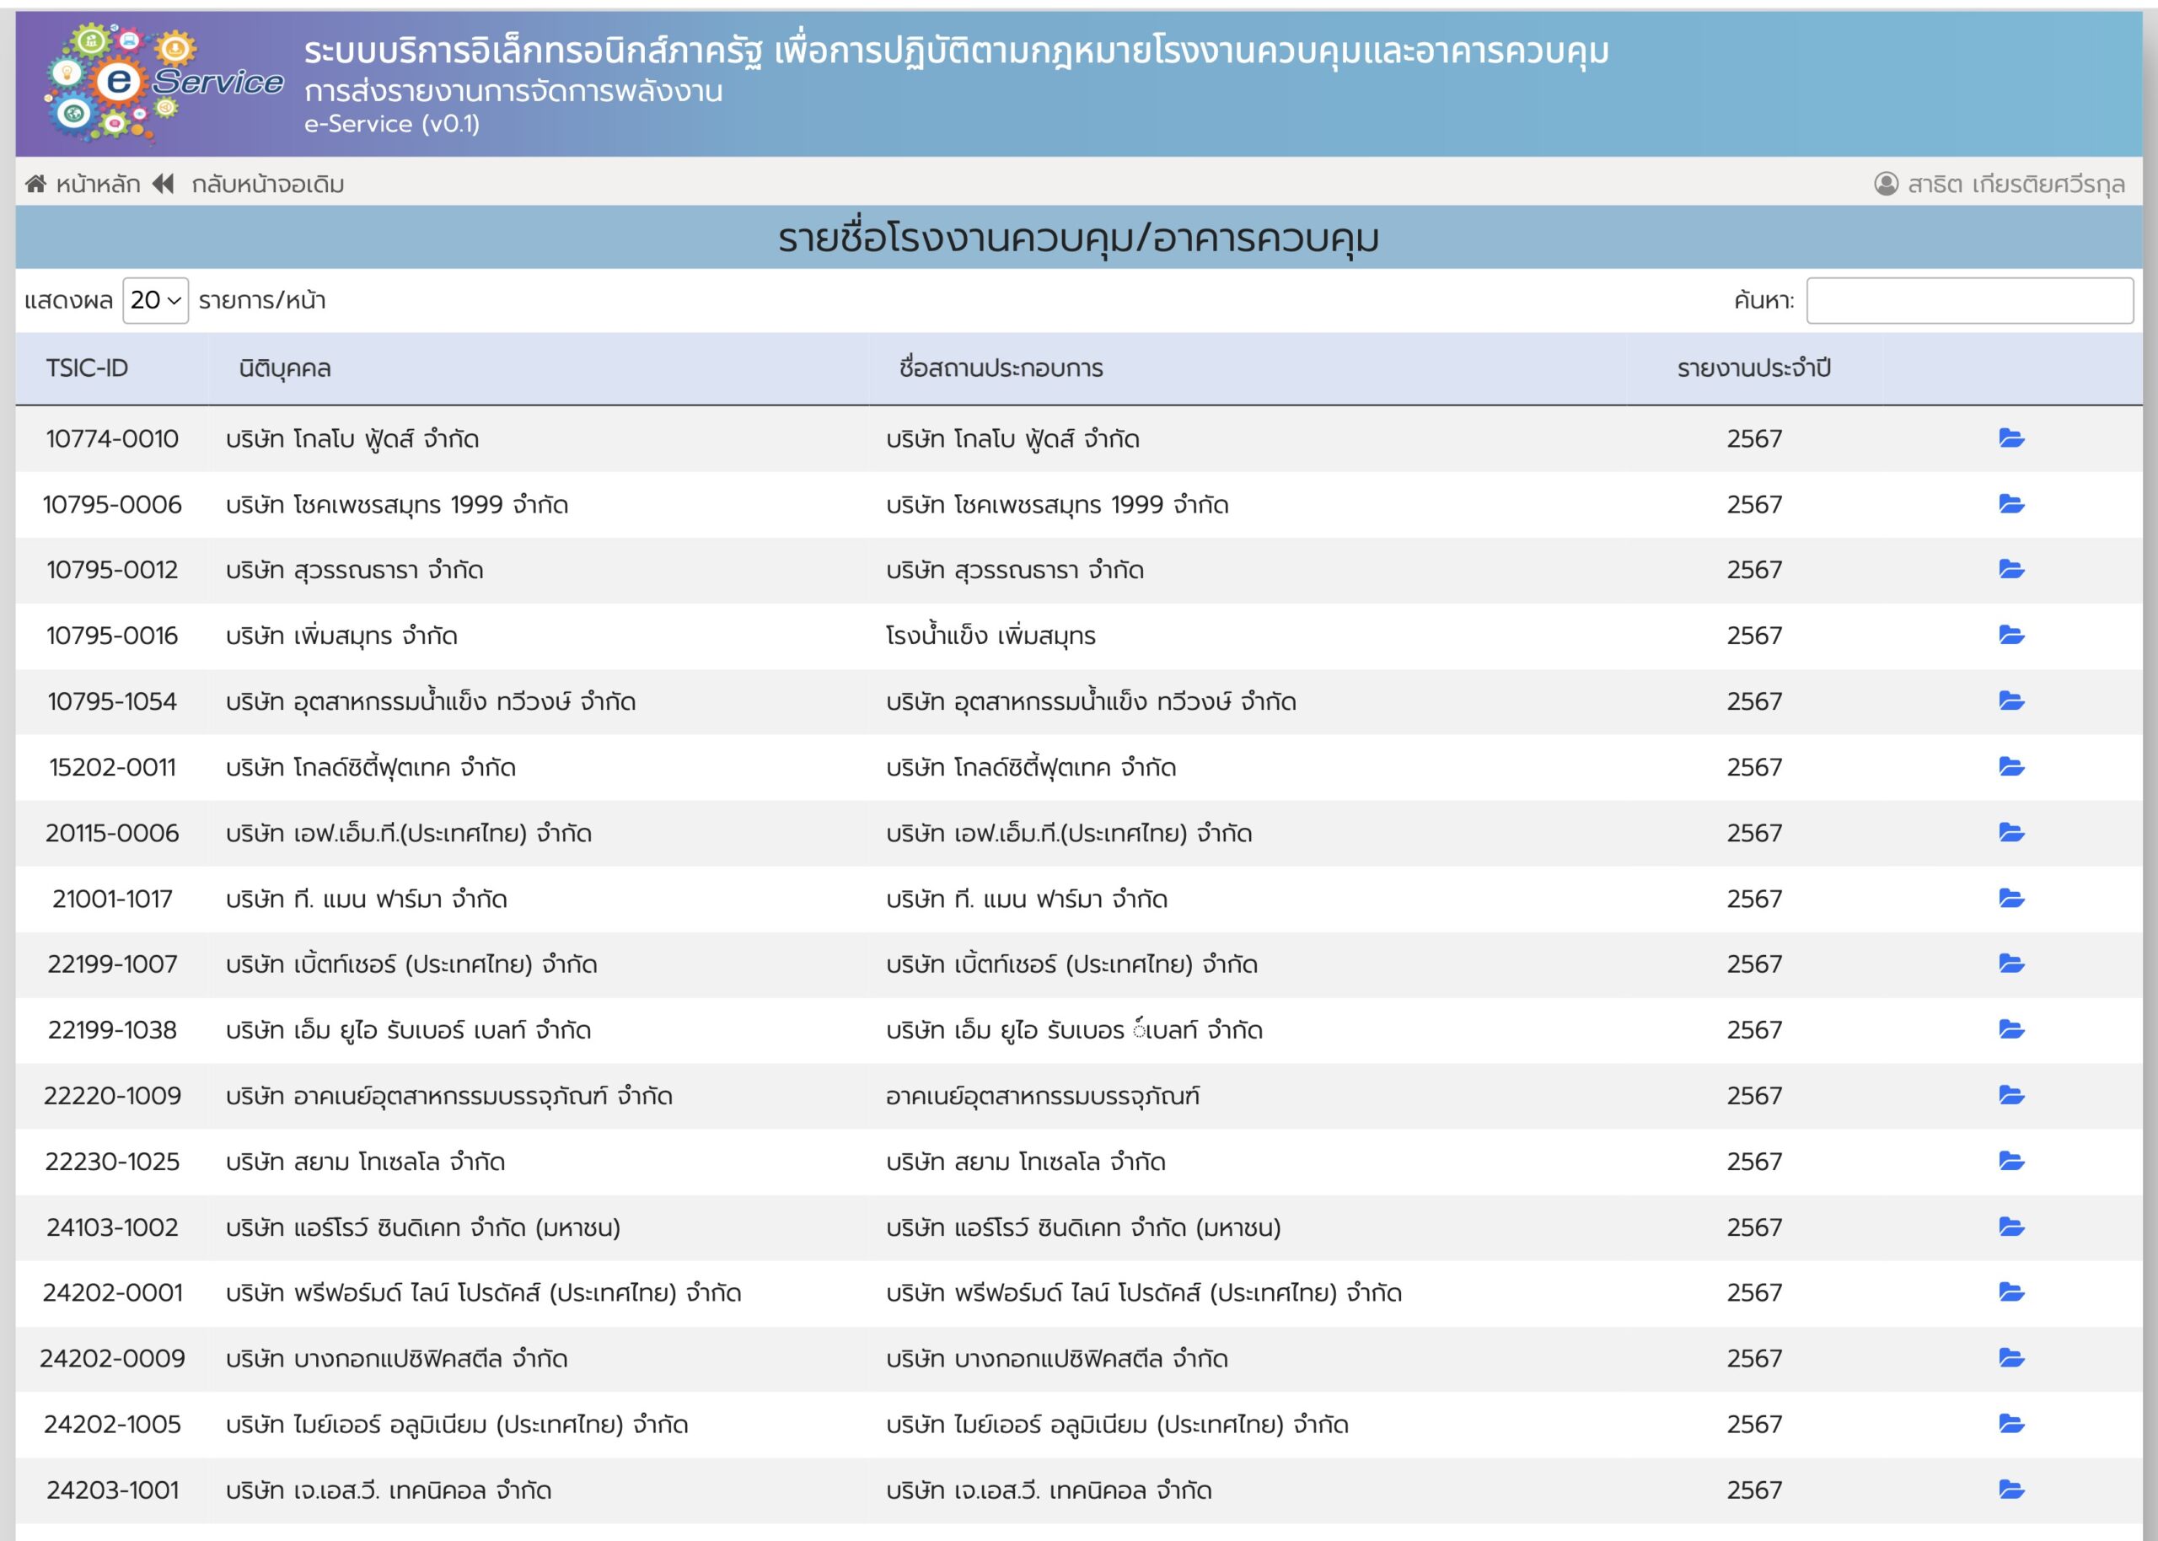2158x1541 pixels.
Task: Click folder icon for row 24203-1001
Action: click(x=2011, y=1490)
